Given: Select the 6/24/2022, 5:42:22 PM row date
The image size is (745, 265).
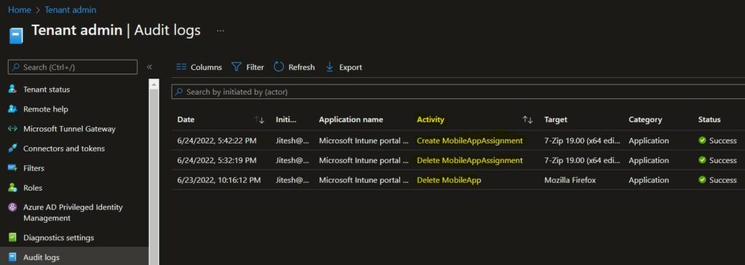Looking at the screenshot, I should point(217,141).
